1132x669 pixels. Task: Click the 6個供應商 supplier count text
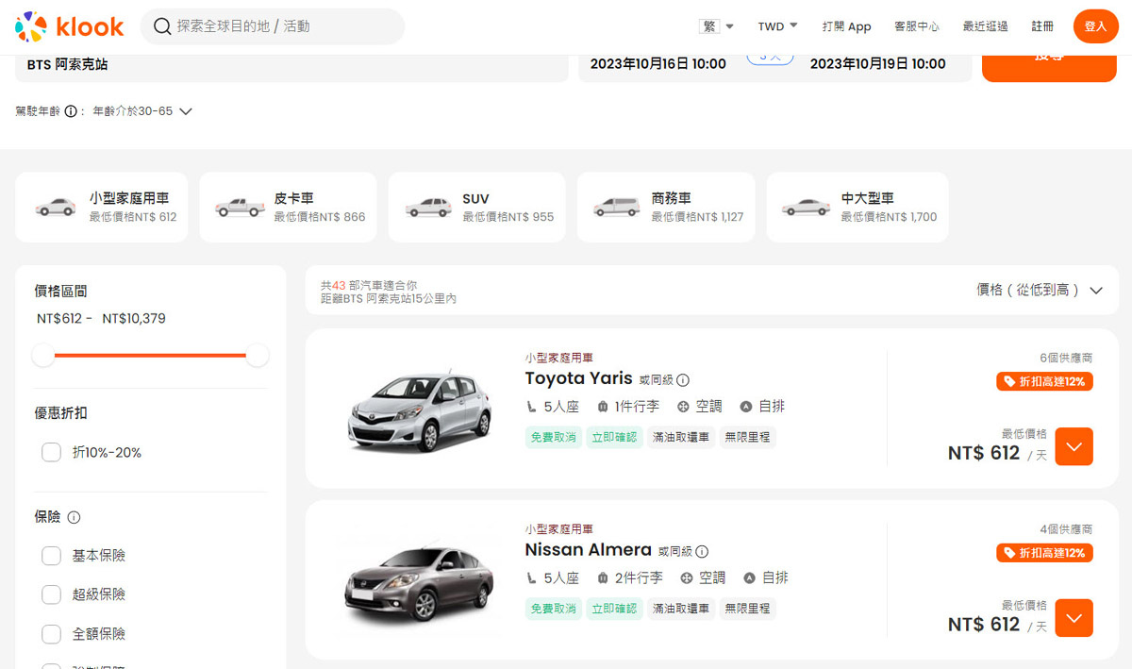[1066, 359]
